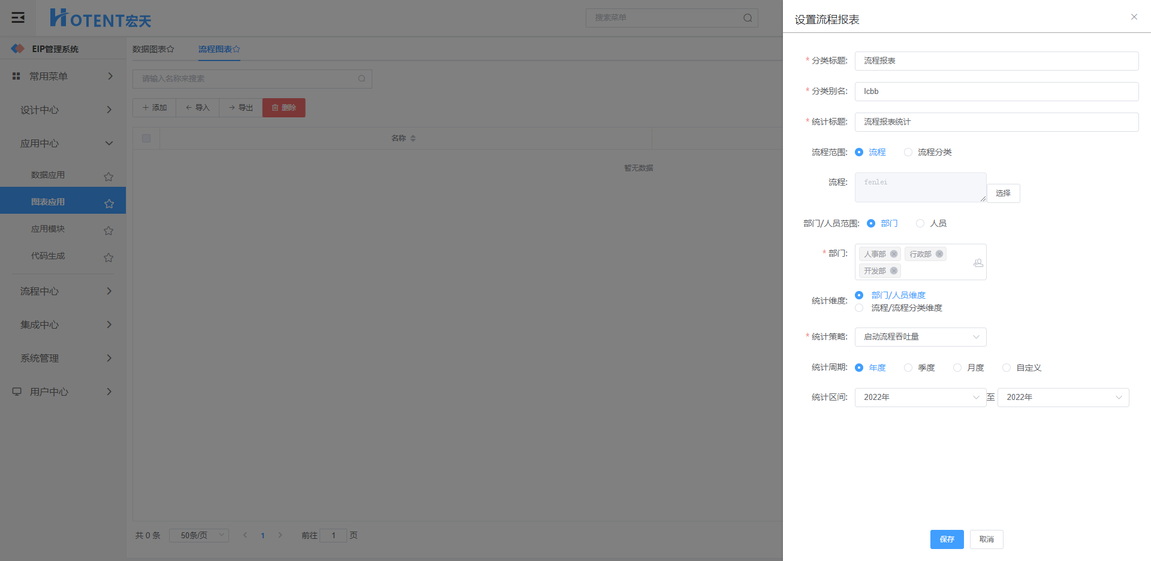Star the 应用模块 menu item
This screenshot has height=561, width=1151.
tap(109, 231)
